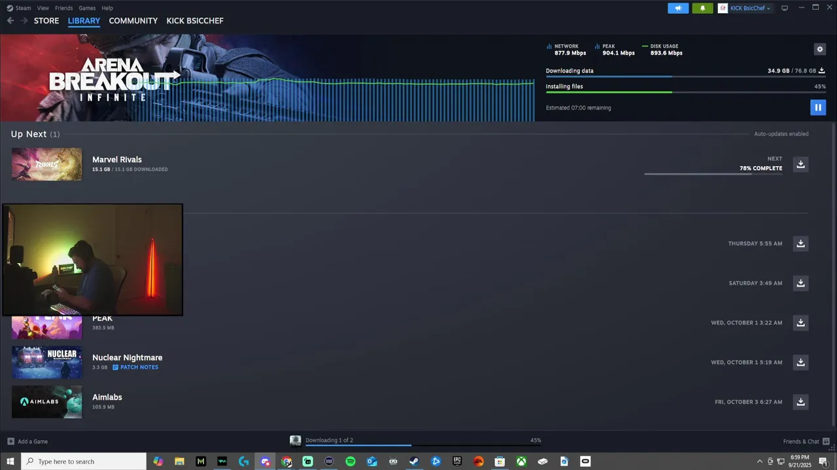Image resolution: width=837 pixels, height=470 pixels.
Task: Switch to the COMMUNITY tab
Action: [x=133, y=21]
